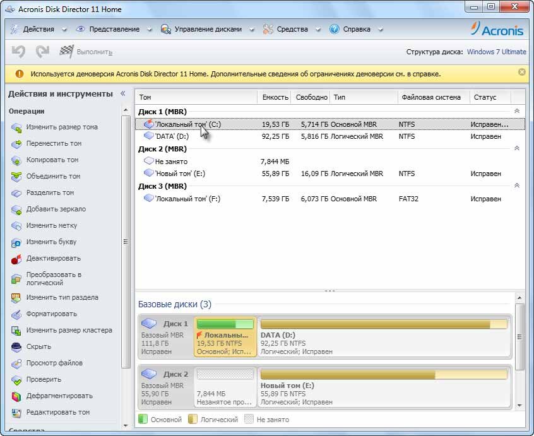
Task: Click the Move volume icon (Переместить том)
Action: (x=16, y=144)
